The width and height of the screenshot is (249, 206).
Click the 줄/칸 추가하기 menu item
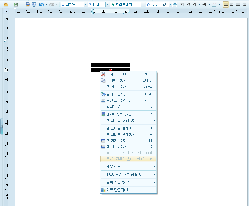pos(128,153)
